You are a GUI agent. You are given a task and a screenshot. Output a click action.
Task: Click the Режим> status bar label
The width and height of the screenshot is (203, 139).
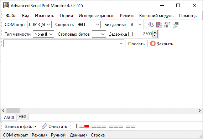40,135
